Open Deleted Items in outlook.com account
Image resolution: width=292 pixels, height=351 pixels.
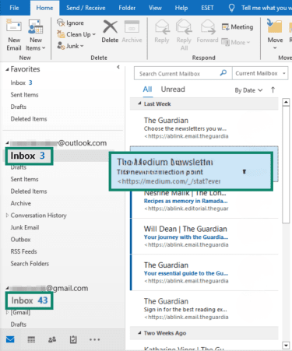29,191
